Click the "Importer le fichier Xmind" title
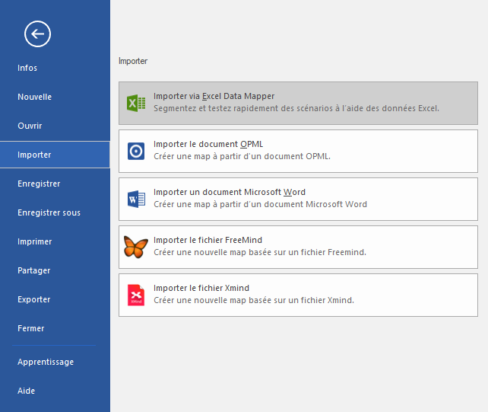 point(201,288)
